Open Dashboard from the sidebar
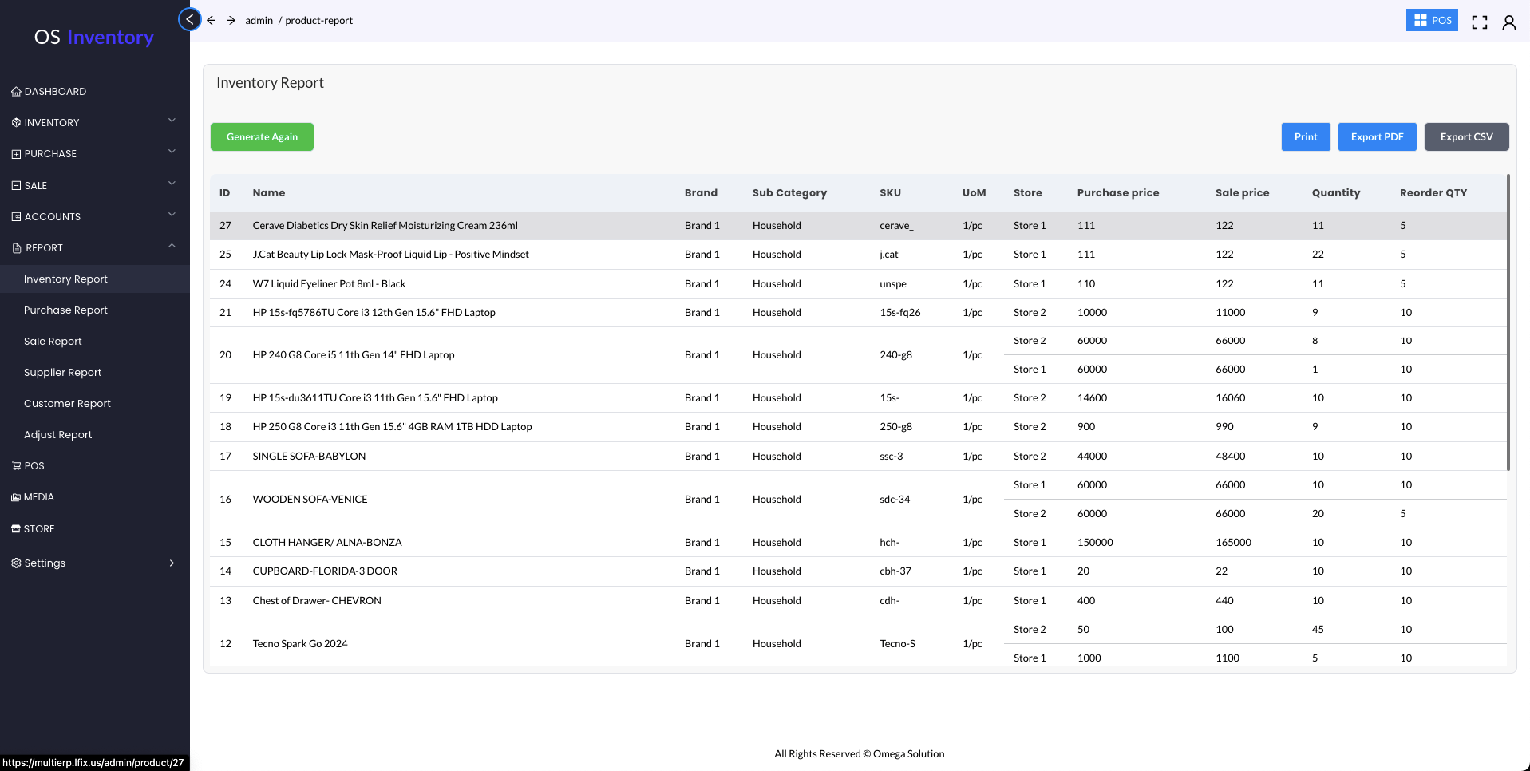 pos(55,92)
